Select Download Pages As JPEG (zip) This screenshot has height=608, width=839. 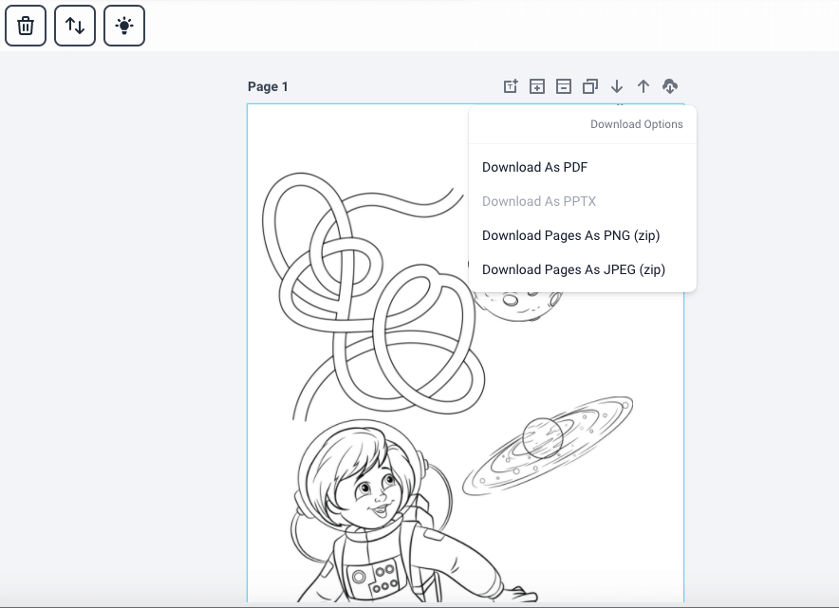[573, 270]
